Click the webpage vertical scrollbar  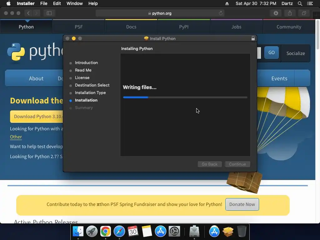point(318,34)
